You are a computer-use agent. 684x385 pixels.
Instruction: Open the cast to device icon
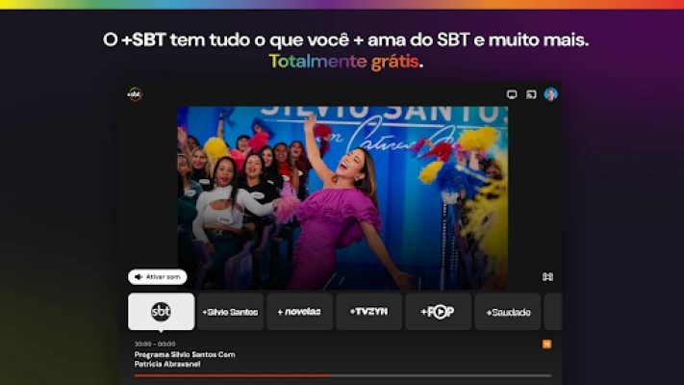point(531,94)
